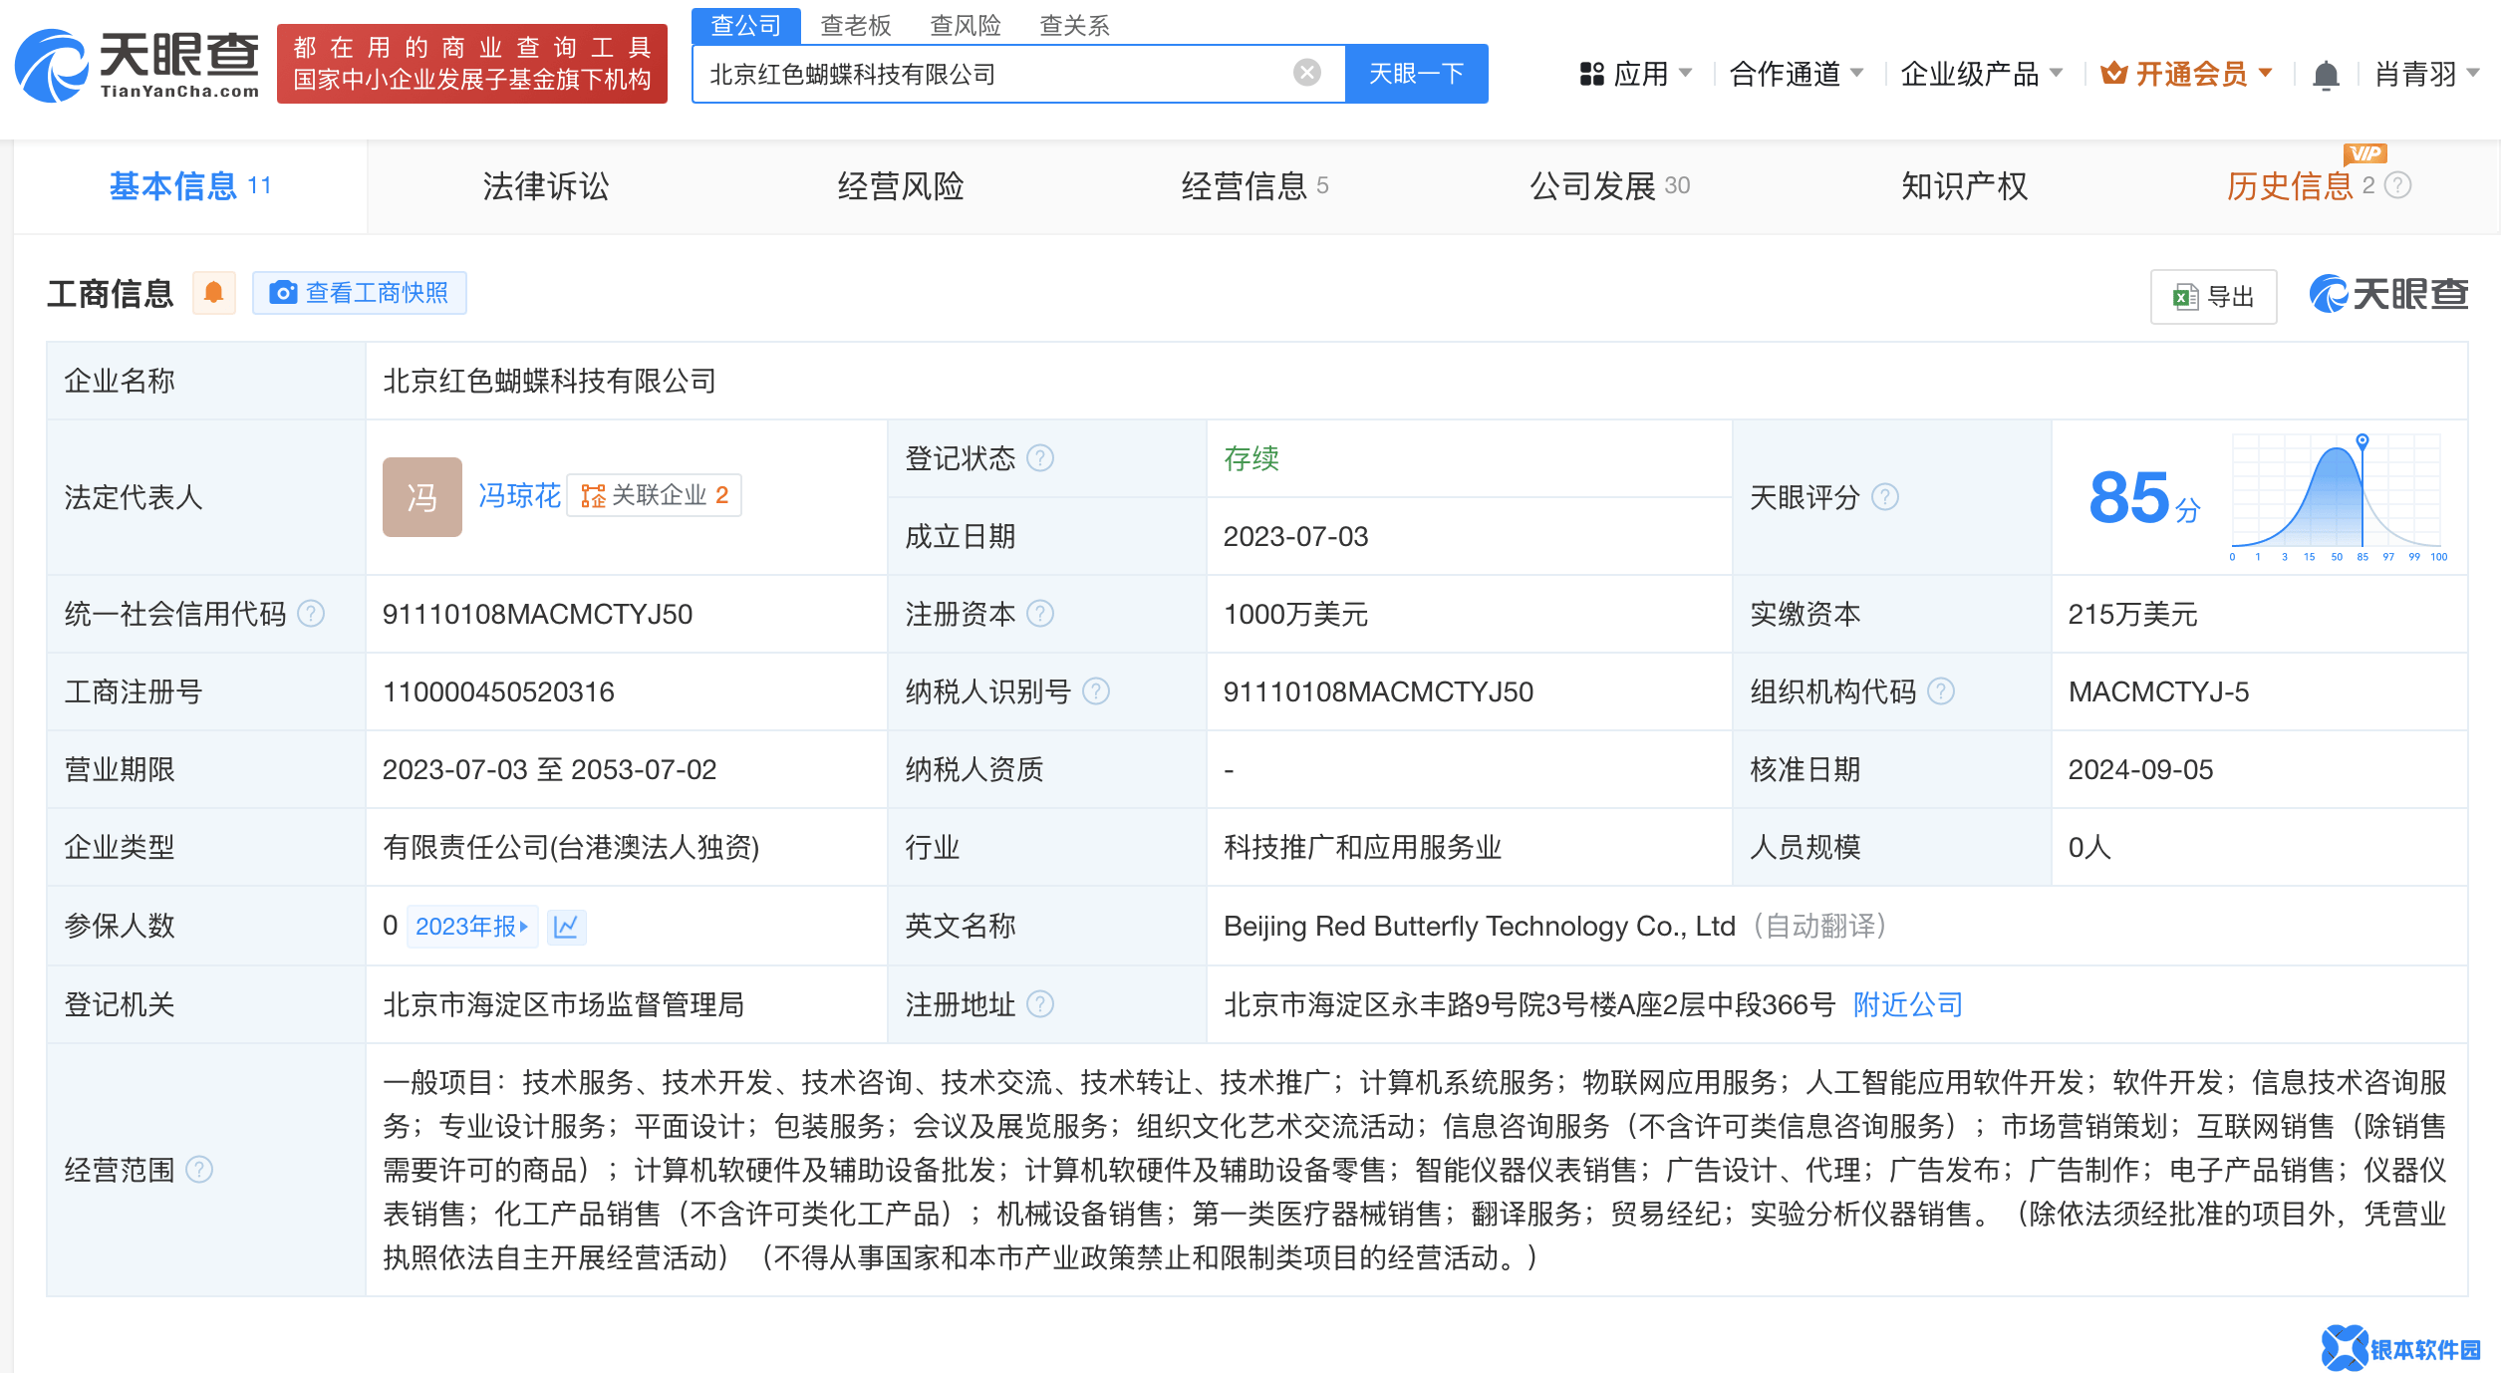Open the insured-count trend chart icon
This screenshot has width=2501, height=1373.
[566, 927]
